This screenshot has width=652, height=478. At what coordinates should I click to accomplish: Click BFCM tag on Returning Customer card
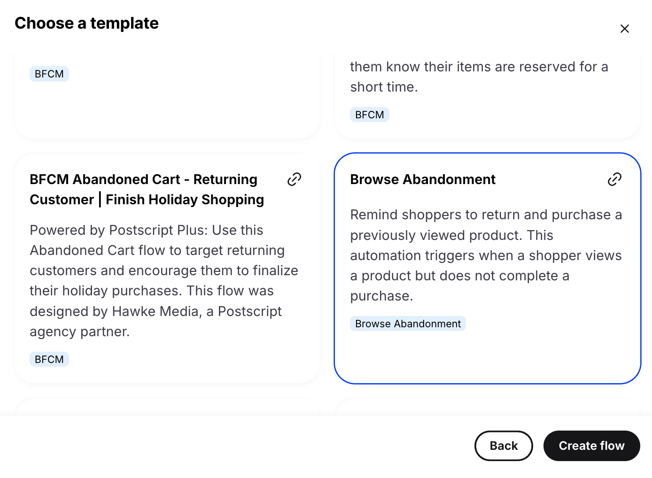pos(49,359)
